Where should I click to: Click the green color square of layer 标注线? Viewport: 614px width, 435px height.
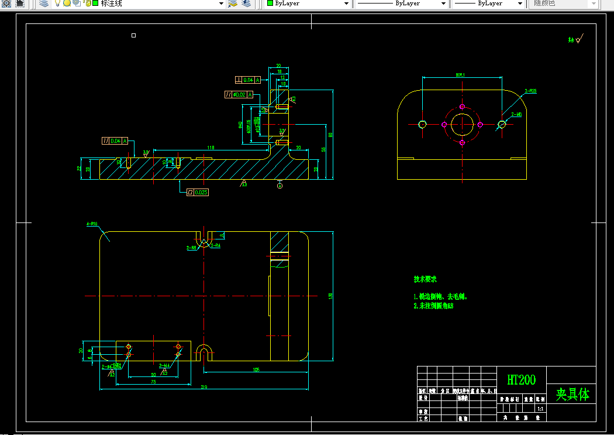[x=95, y=4]
